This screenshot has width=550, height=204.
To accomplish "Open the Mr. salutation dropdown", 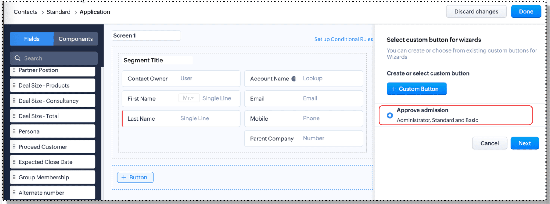I will point(189,98).
